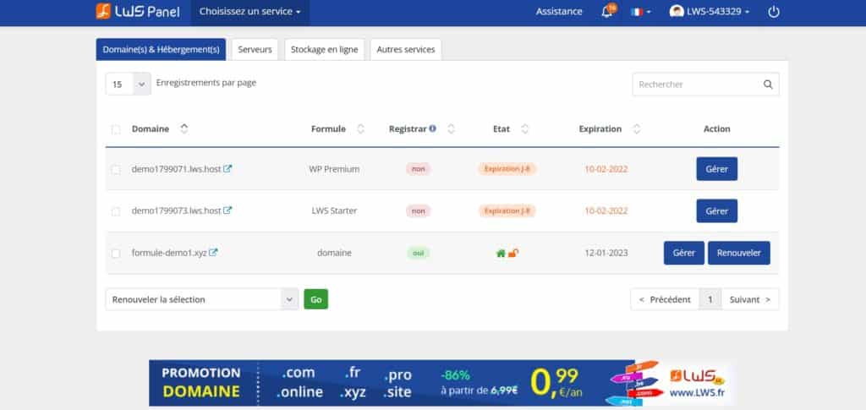Click the green house status icon

(x=502, y=253)
